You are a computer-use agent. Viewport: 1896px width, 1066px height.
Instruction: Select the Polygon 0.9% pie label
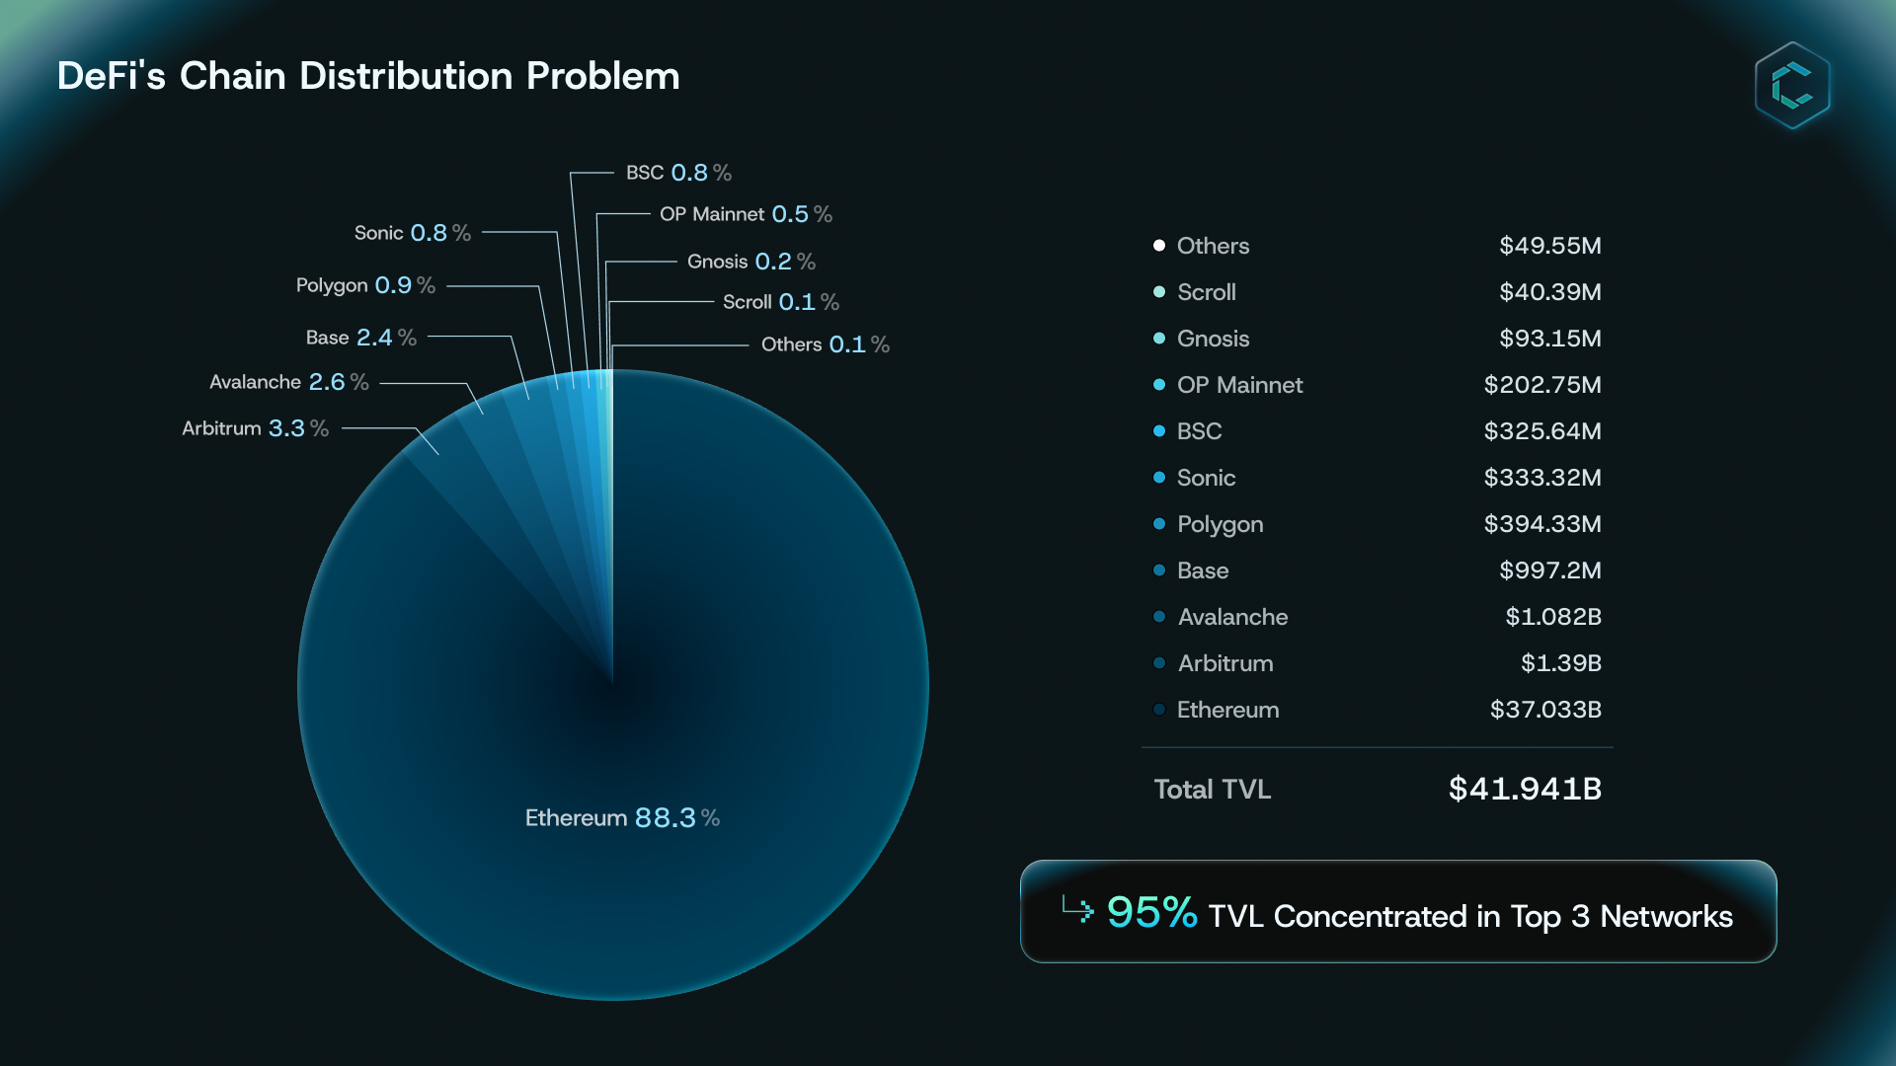pyautogui.click(x=365, y=285)
